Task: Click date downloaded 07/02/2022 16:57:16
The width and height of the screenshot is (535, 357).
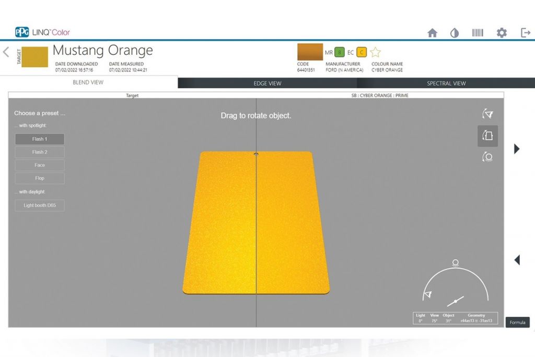Action: point(74,70)
